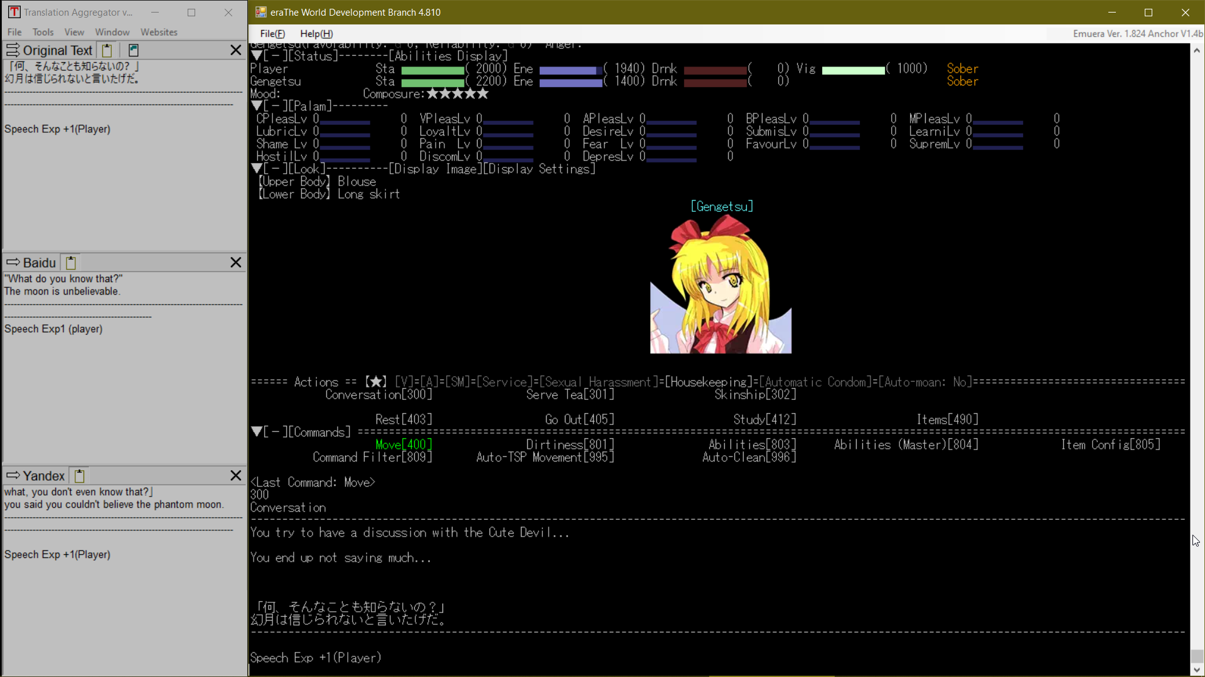Image resolution: width=1205 pixels, height=677 pixels.
Task: Click the Yandex translate arrow icon
Action: pyautogui.click(x=13, y=476)
